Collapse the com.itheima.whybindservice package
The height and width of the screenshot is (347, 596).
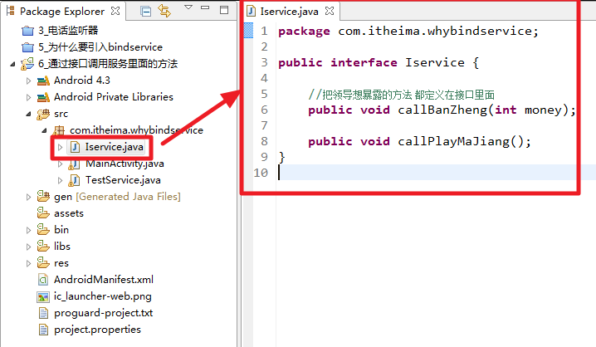click(44, 130)
